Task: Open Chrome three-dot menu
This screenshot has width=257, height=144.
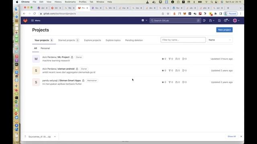Action: (x=241, y=14)
